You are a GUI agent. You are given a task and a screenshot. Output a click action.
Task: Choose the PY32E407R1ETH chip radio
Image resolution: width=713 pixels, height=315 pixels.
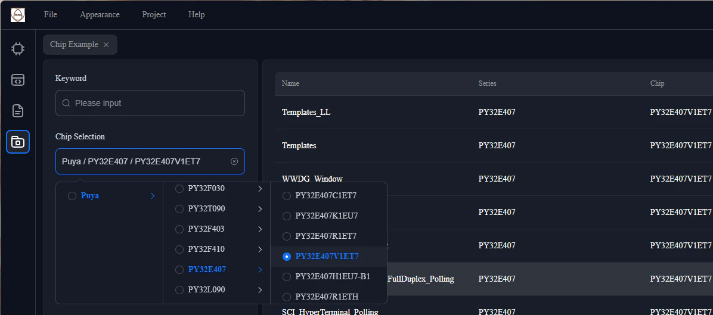287,297
